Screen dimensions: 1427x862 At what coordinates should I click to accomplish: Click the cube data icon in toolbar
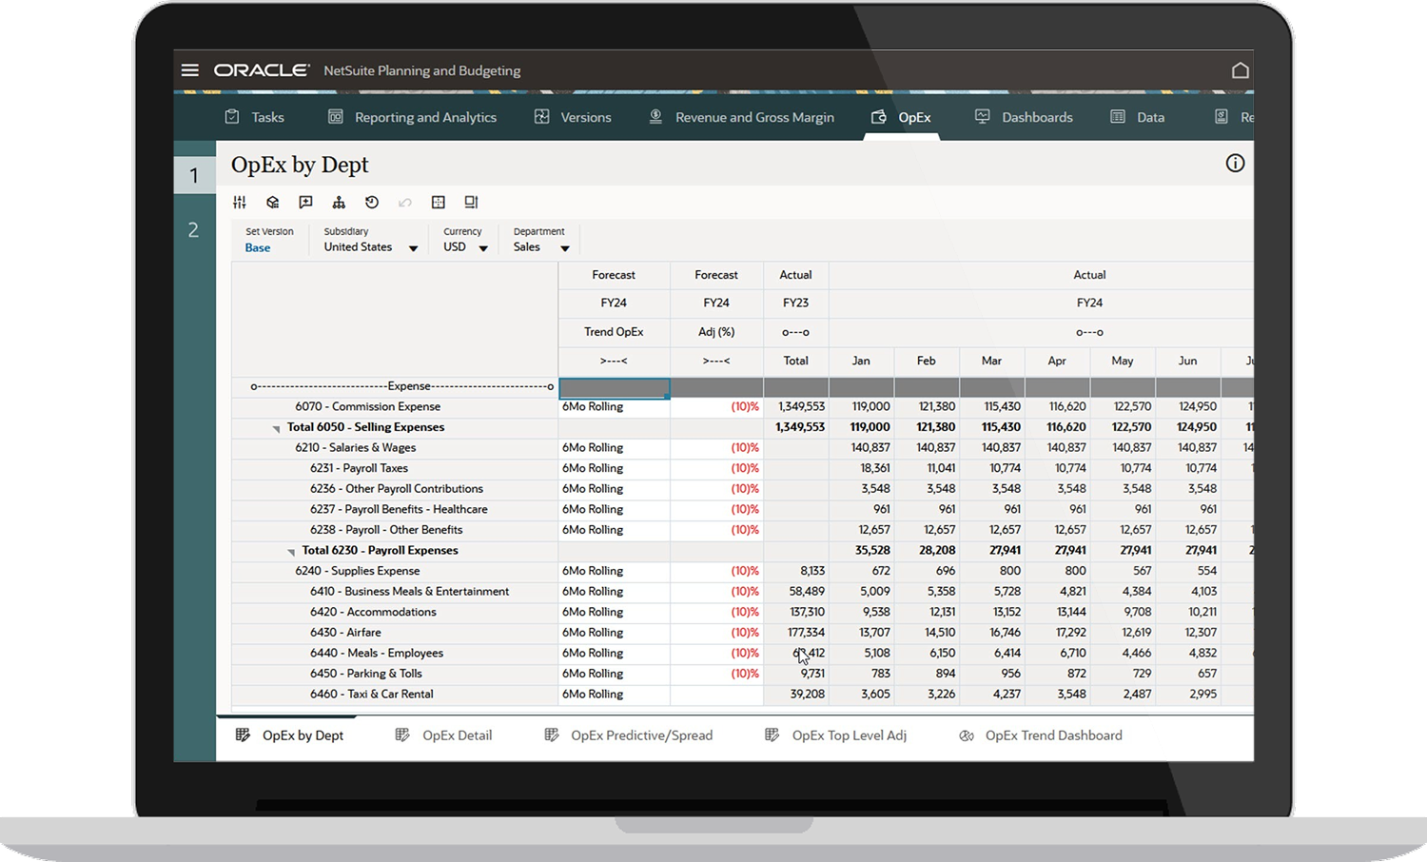[272, 203]
